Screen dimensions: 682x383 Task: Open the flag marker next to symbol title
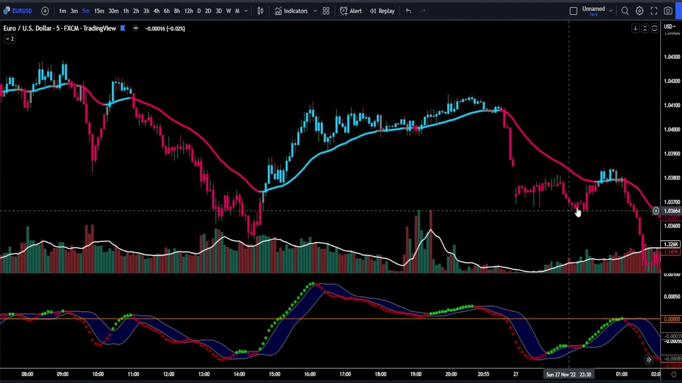pyautogui.click(x=123, y=28)
